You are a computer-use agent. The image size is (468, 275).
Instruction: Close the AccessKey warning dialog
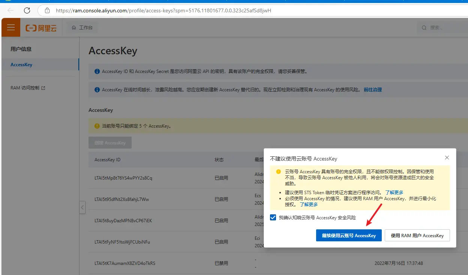tap(447, 158)
